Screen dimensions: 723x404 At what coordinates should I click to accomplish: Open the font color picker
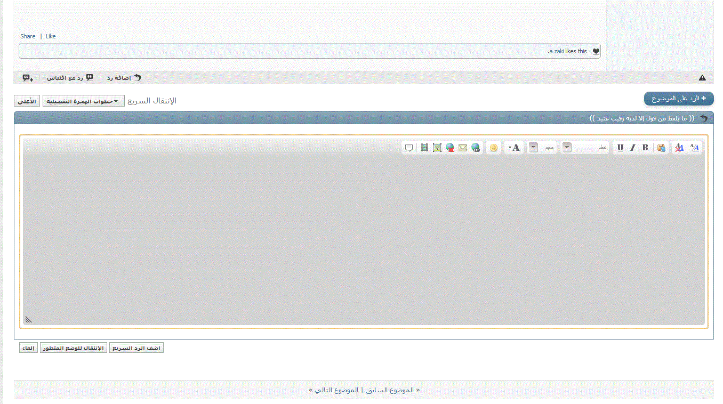coord(514,148)
